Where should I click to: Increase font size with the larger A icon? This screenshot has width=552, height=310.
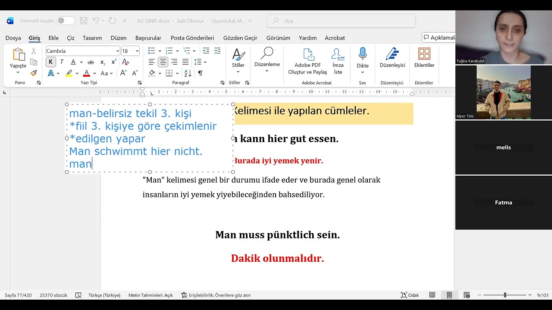(x=123, y=73)
